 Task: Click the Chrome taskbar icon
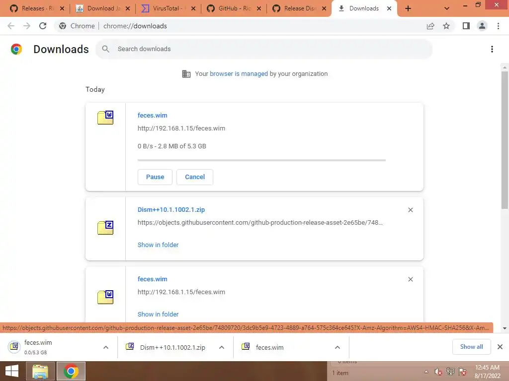click(71, 371)
